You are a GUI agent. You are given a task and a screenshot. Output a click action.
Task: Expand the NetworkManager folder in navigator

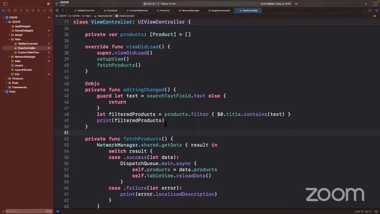click(x=9, y=57)
